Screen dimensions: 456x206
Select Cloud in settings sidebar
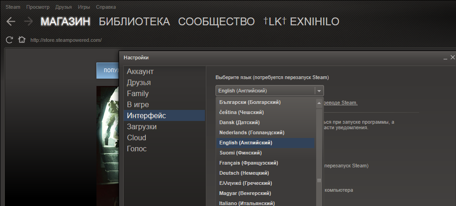(x=164, y=137)
